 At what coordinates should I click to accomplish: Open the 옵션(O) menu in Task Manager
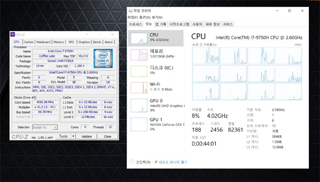point(145,17)
